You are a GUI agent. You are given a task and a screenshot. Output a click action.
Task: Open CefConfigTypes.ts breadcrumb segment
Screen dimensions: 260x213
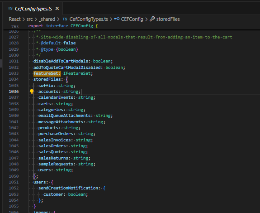[x=89, y=19]
